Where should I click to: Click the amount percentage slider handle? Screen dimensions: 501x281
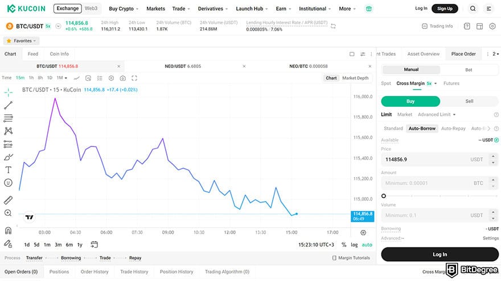(384, 196)
